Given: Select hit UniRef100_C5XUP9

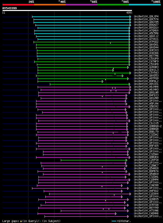Looking at the screenshot, I should (x=146, y=59).
